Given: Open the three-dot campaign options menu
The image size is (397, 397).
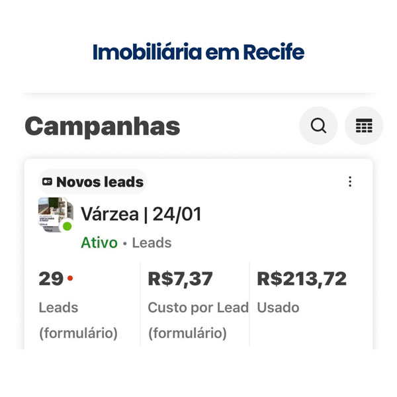Looking at the screenshot, I should point(350,182).
